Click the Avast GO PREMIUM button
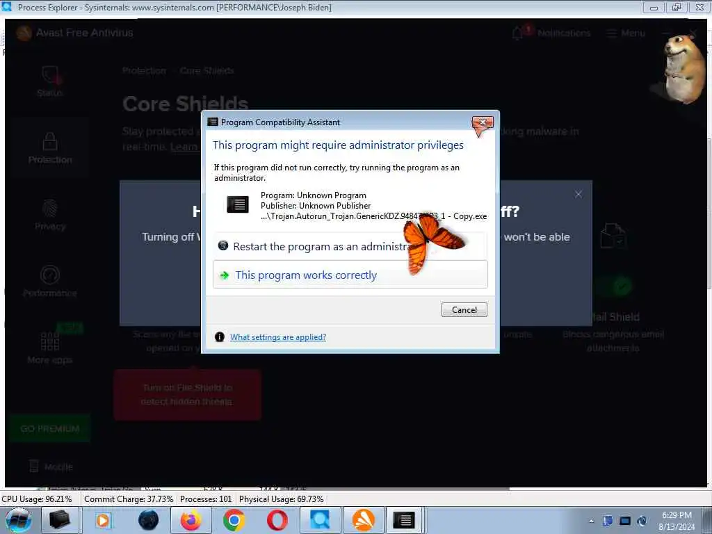This screenshot has width=712, height=534. [x=50, y=428]
